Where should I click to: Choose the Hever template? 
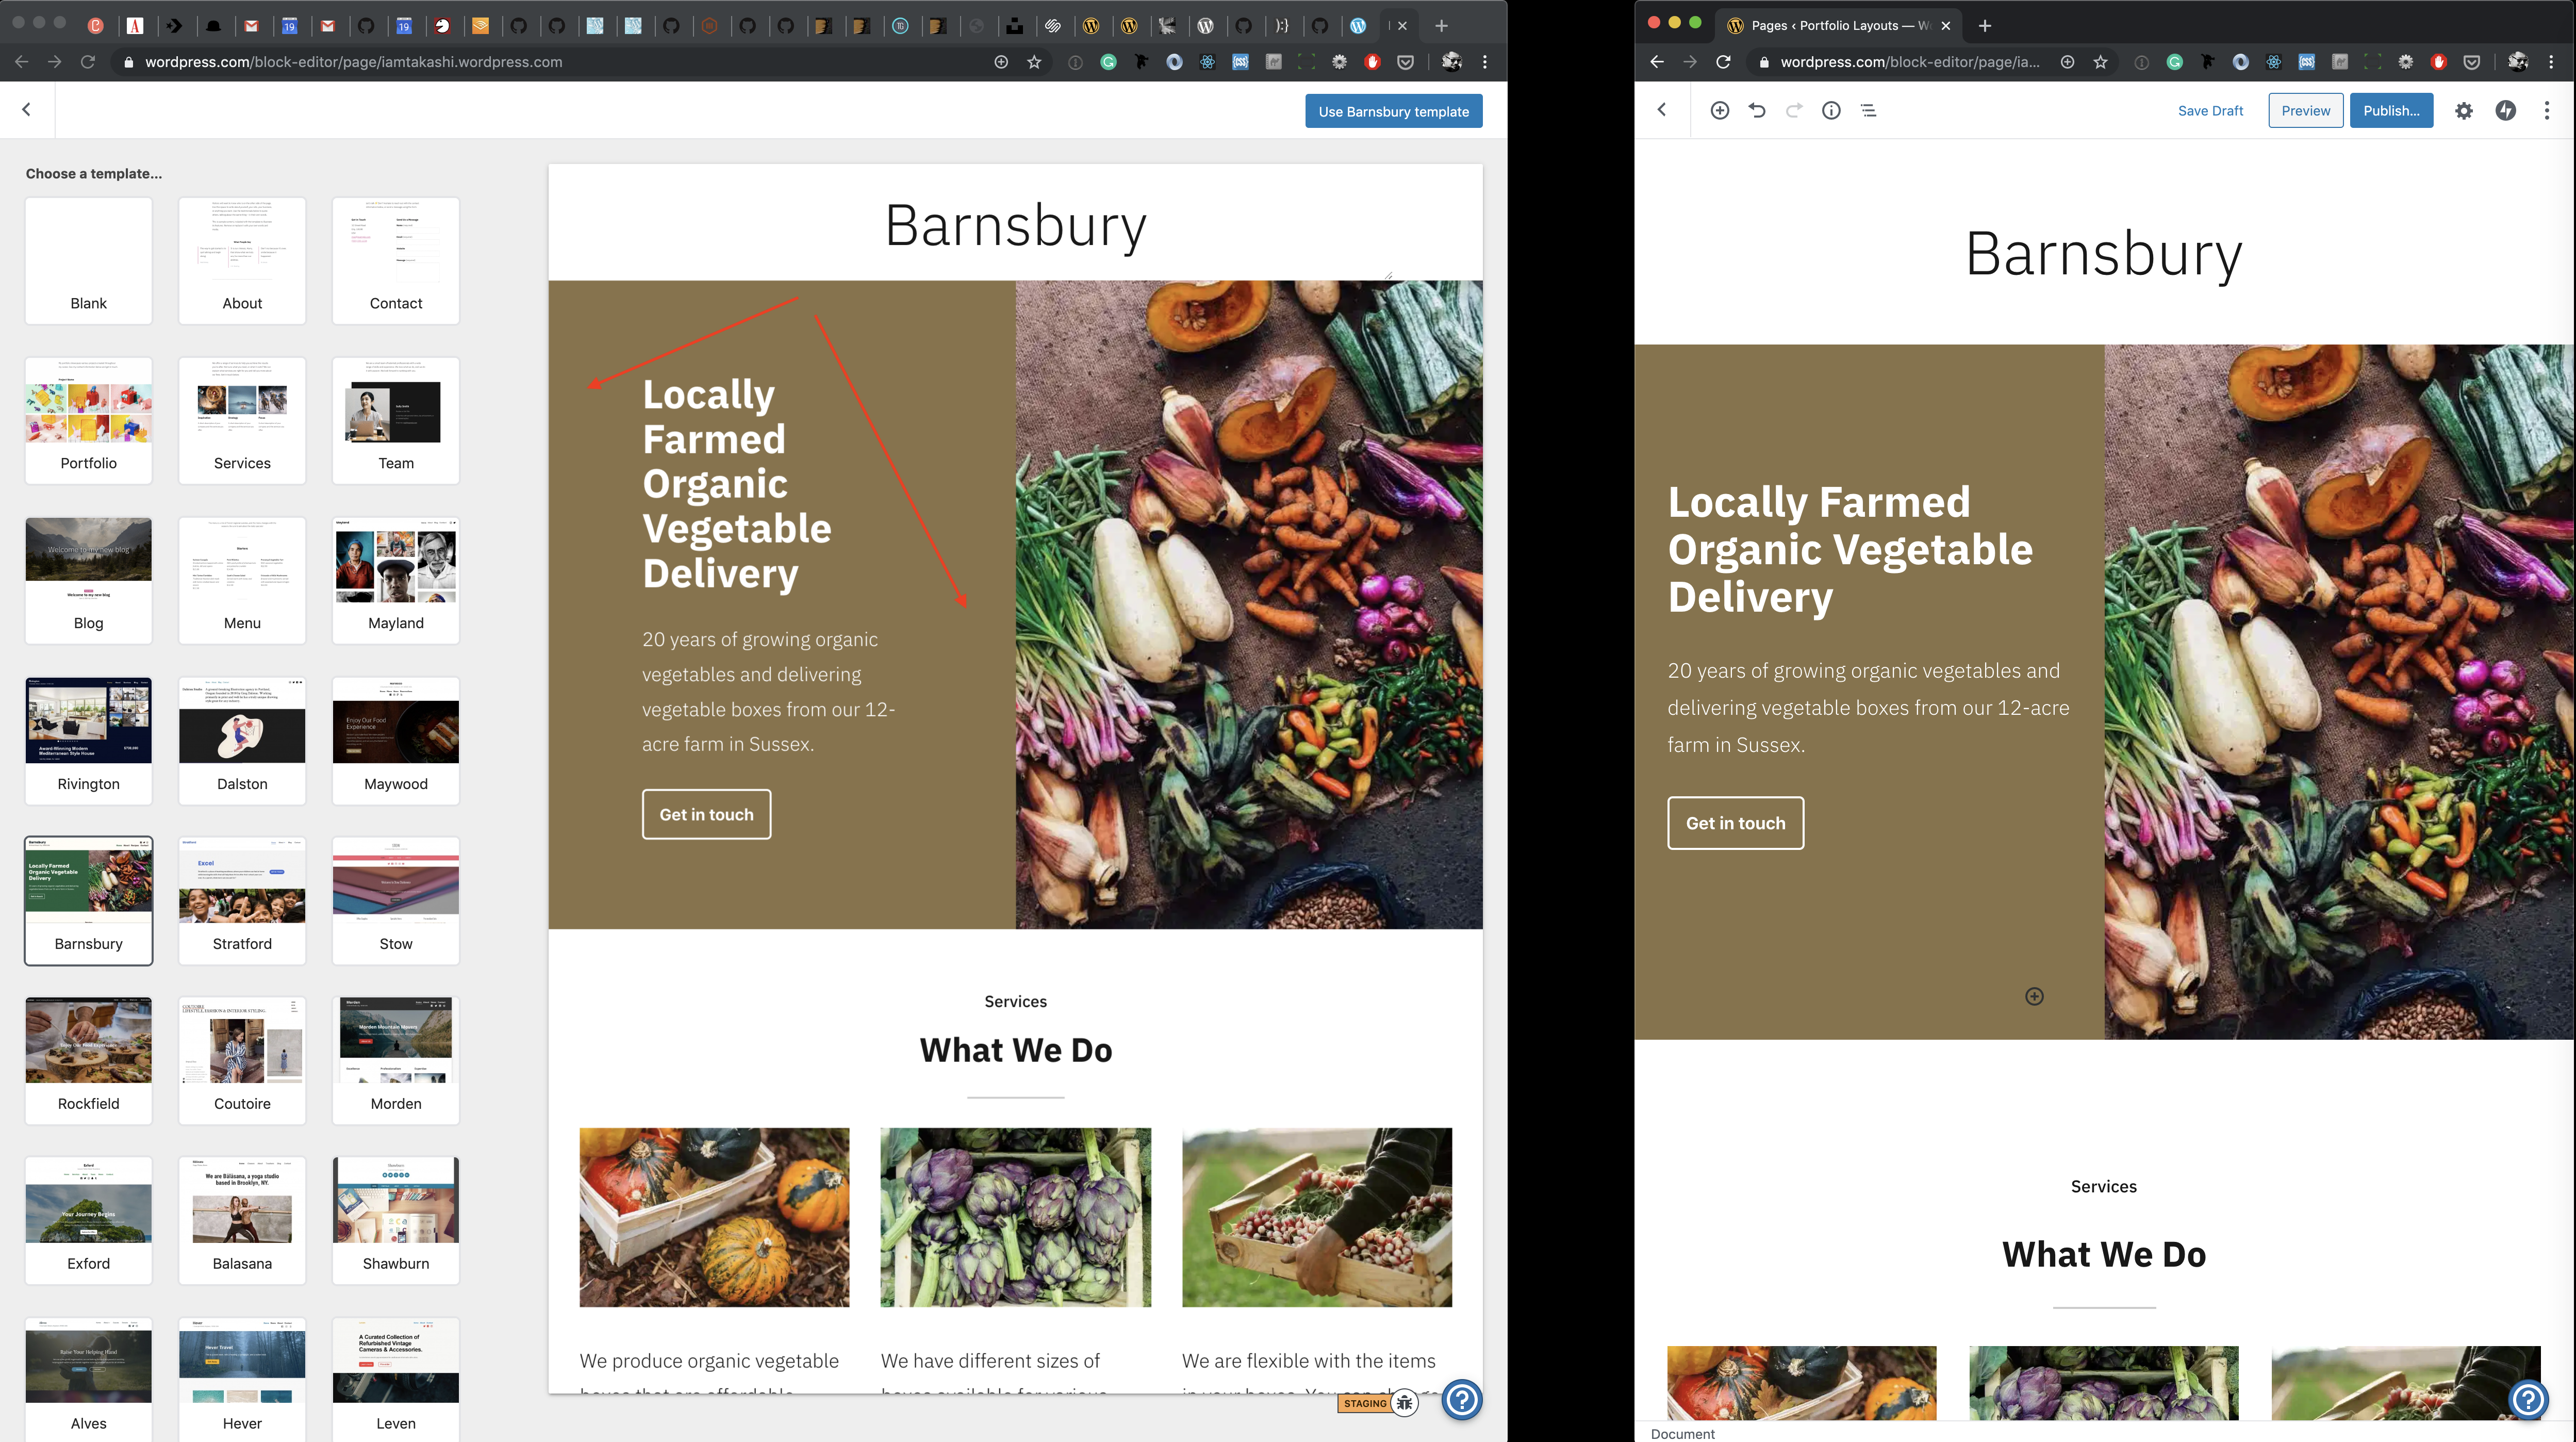242,1380
